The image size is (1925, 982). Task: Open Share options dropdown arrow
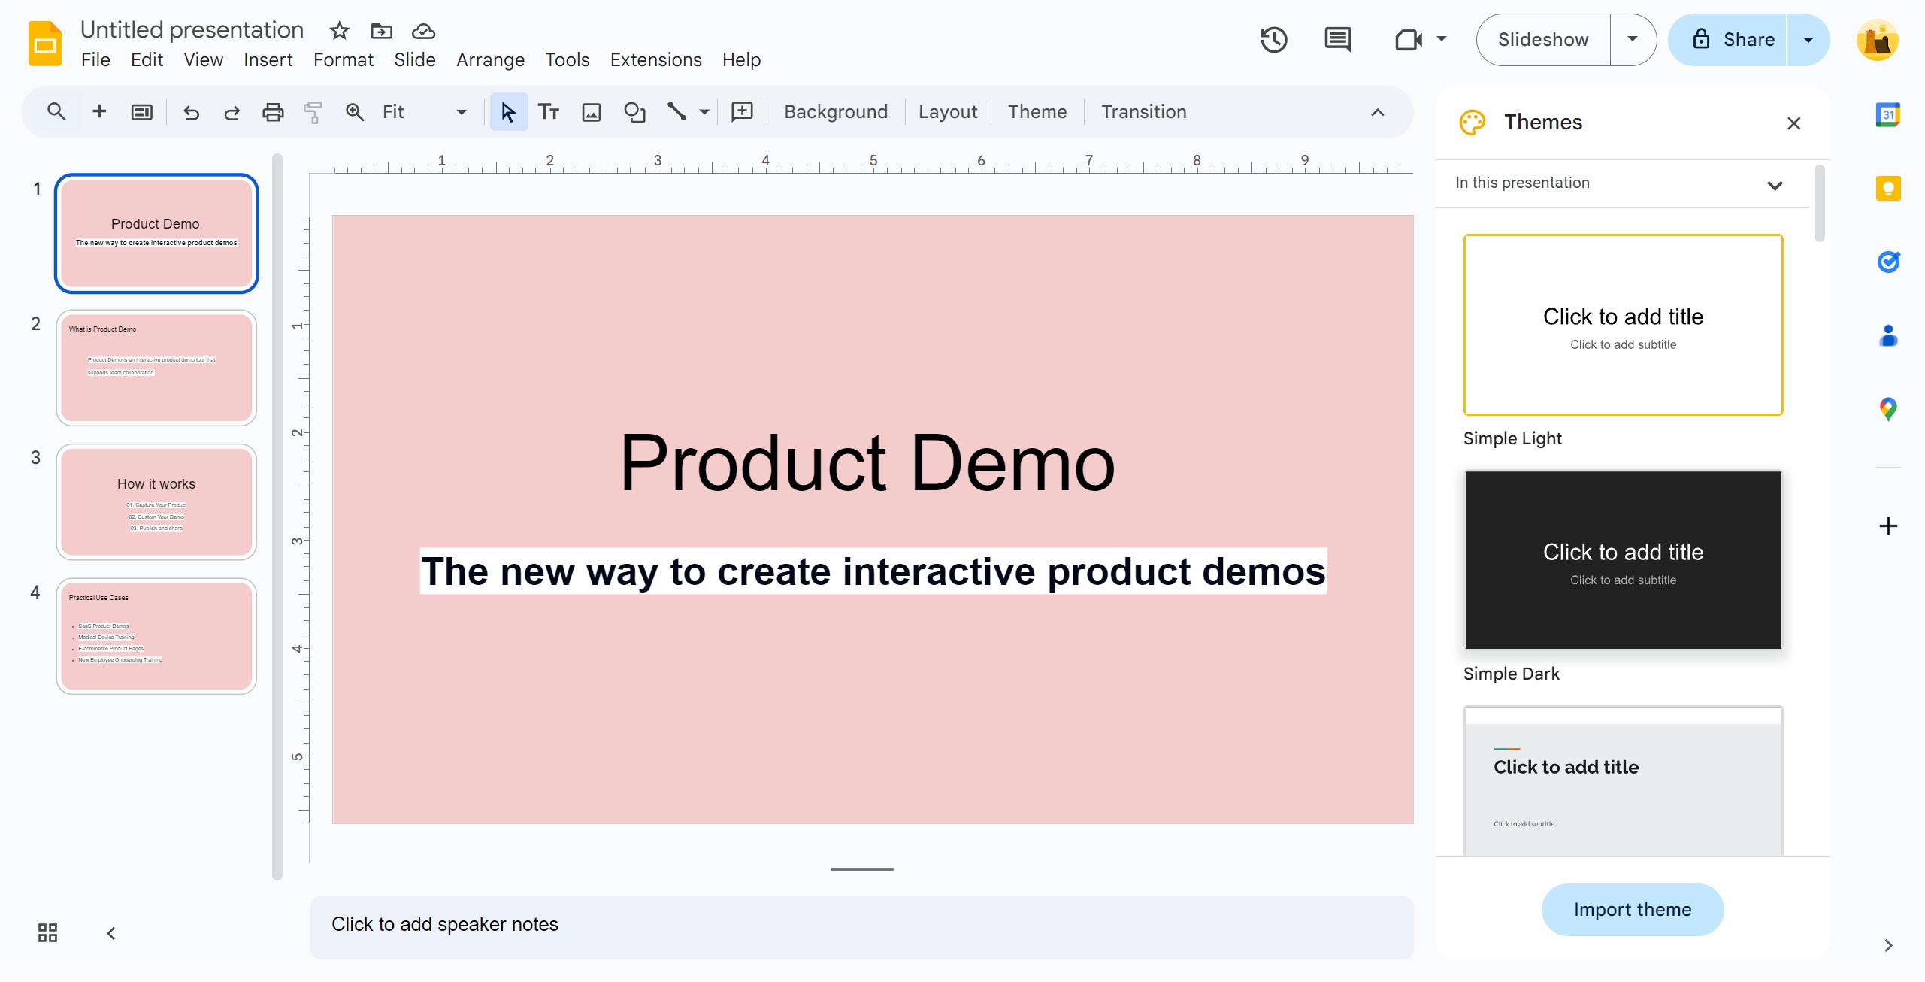point(1808,39)
